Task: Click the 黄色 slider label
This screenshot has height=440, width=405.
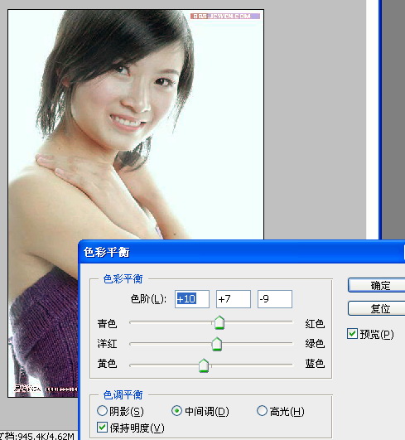Action: 107,364
